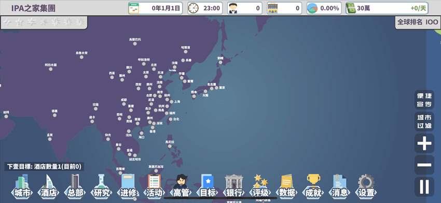The width and height of the screenshot is (441, 203).
Task: Click the money indicator showing 30萬
Action: 387,8
